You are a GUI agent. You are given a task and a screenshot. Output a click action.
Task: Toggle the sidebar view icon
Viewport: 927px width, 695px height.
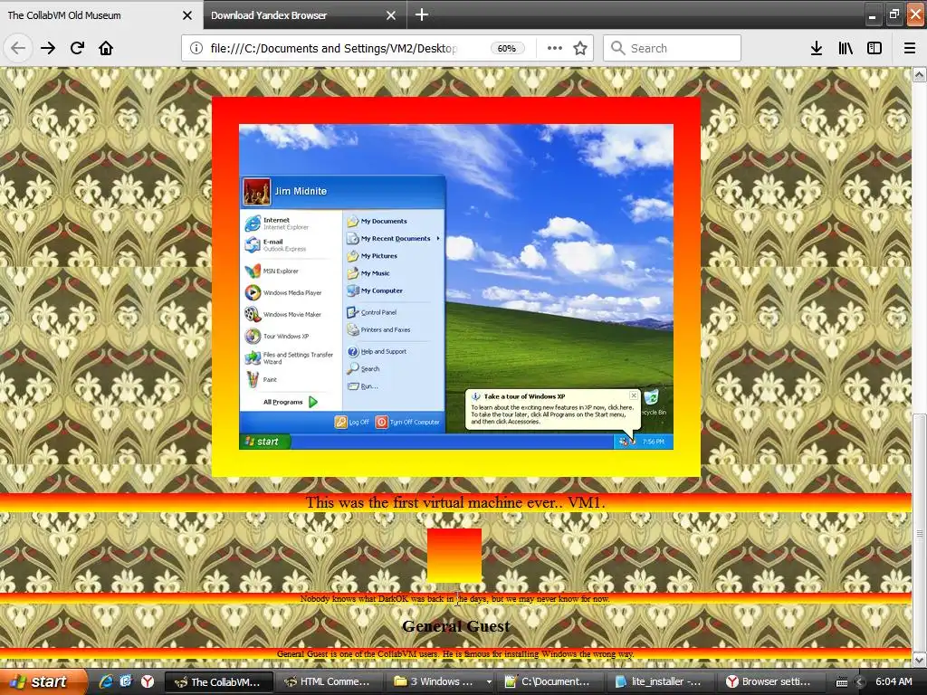pyautogui.click(x=874, y=48)
